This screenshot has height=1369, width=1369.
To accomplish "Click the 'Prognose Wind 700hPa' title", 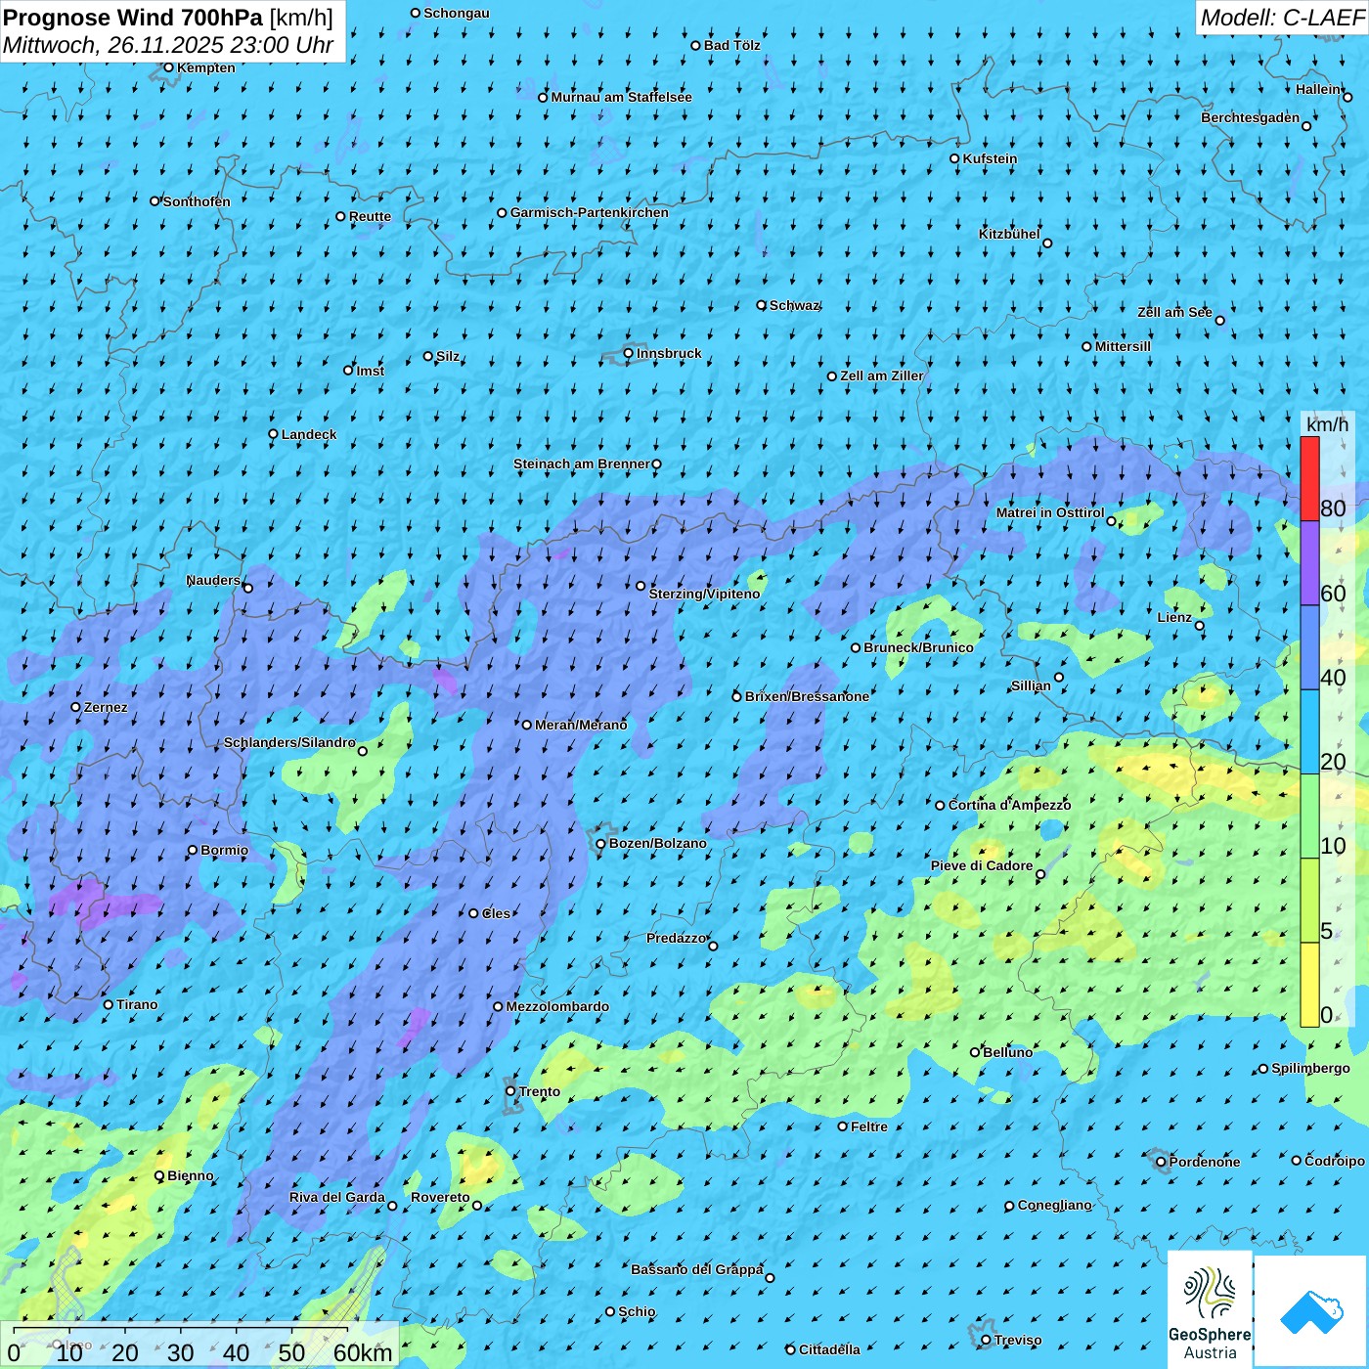I will (133, 17).
